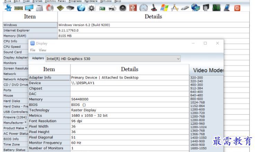Click the applications pencil-ruler icon

pos(175,8)
